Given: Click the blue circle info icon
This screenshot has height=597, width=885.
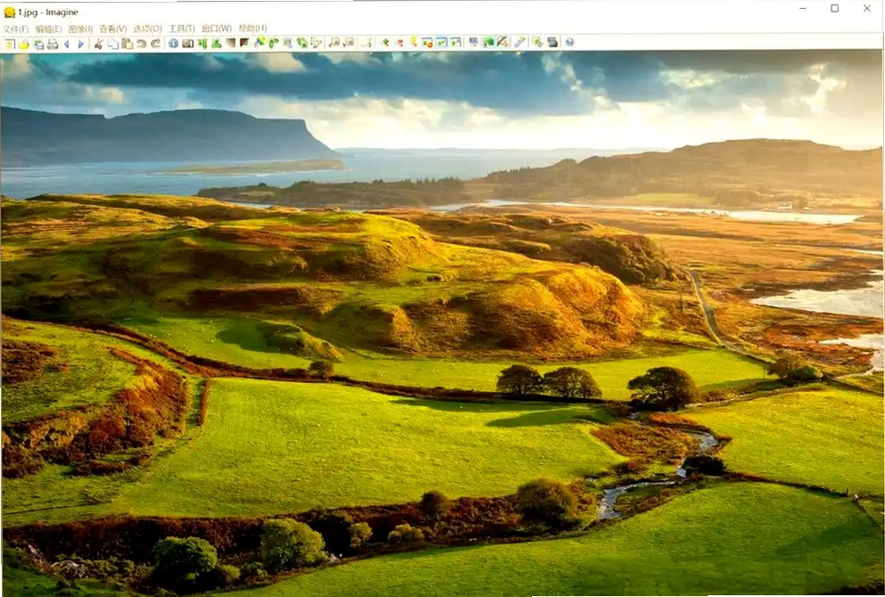Looking at the screenshot, I should [x=173, y=44].
